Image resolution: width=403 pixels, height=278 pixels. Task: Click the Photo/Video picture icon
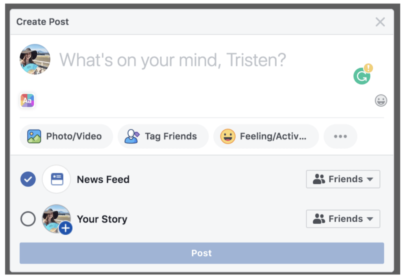coord(34,137)
